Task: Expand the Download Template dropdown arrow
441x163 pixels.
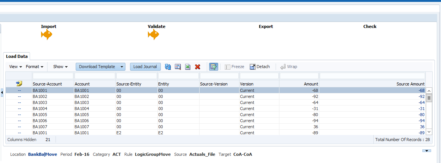Action: [x=122, y=67]
